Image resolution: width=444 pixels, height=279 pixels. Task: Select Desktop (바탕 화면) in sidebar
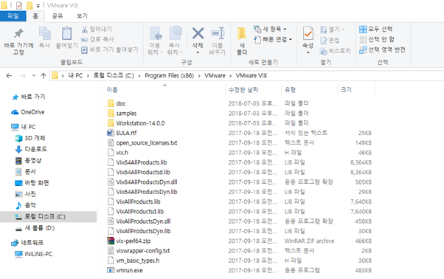[x=32, y=183]
